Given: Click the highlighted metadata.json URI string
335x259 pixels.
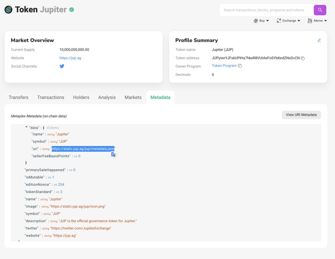Looking at the screenshot, I should [83, 149].
